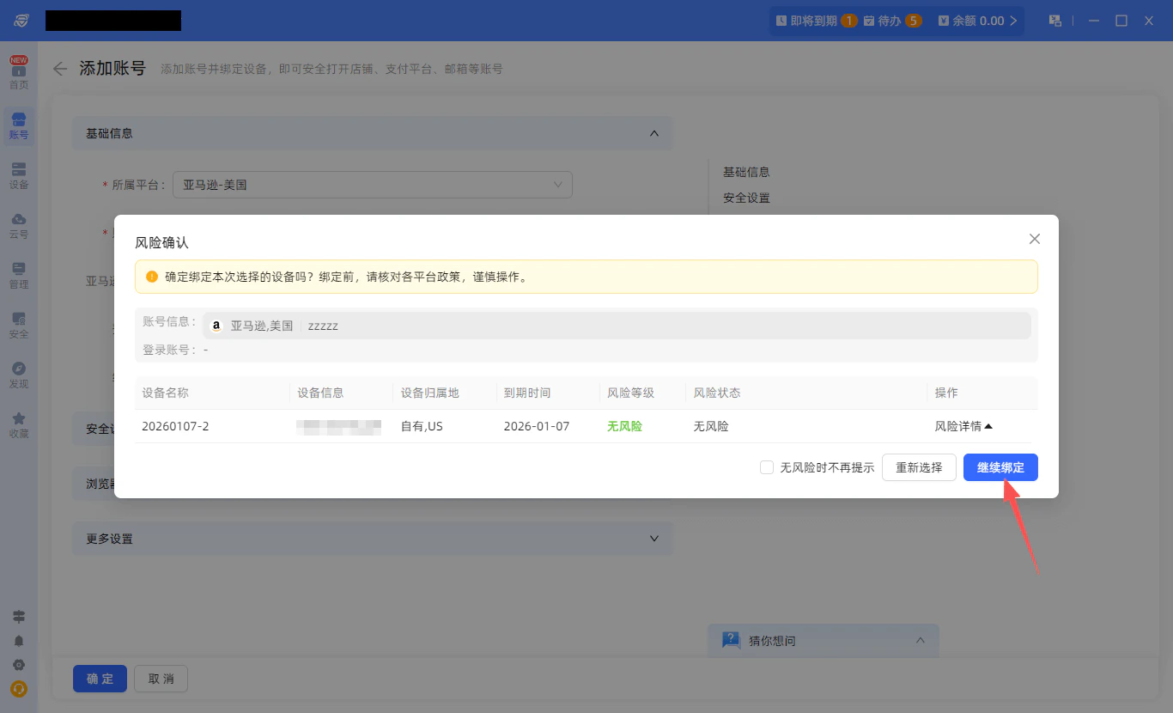The image size is (1173, 713).
Task: Open the 待办 list in the title bar
Action: 892,21
